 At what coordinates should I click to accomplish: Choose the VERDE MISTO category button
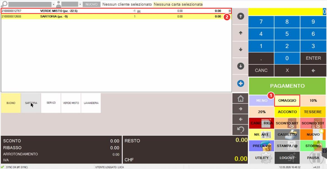coord(71,103)
